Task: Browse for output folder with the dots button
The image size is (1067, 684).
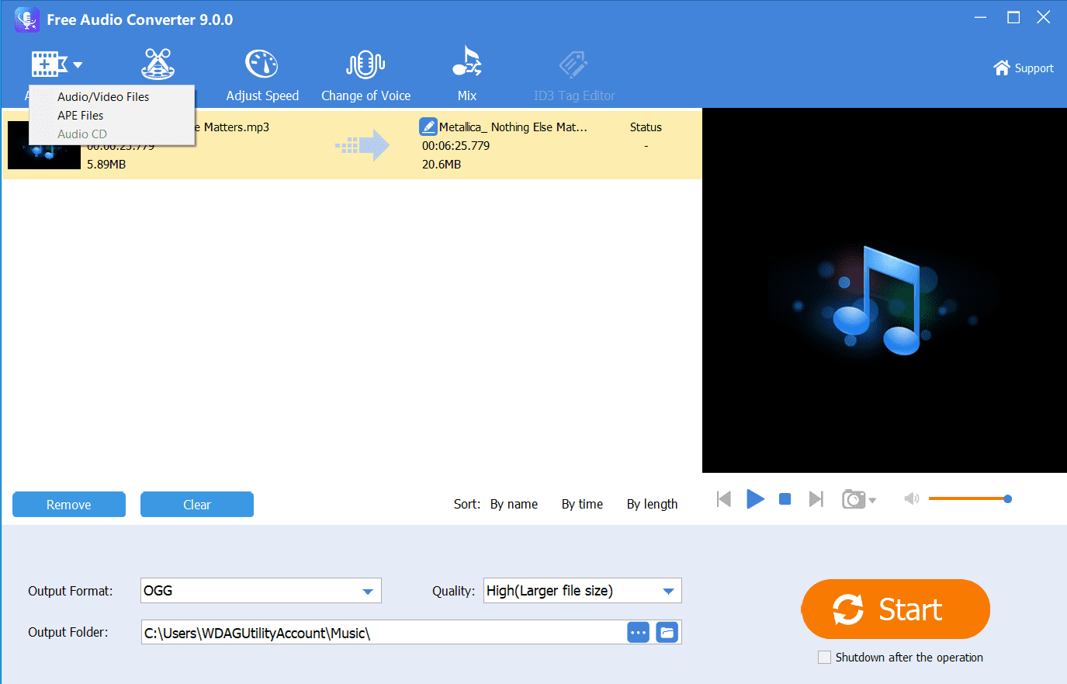Action: [x=638, y=632]
